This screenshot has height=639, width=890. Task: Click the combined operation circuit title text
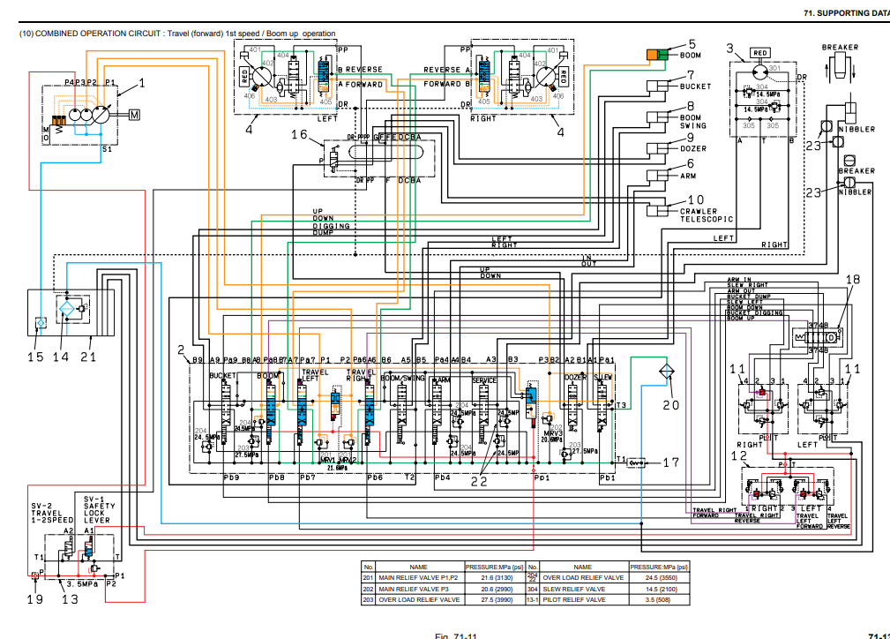click(x=178, y=34)
